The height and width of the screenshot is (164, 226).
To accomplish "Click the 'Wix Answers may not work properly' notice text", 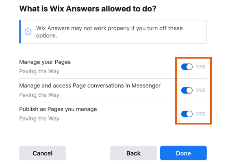I will pyautogui.click(x=109, y=32).
